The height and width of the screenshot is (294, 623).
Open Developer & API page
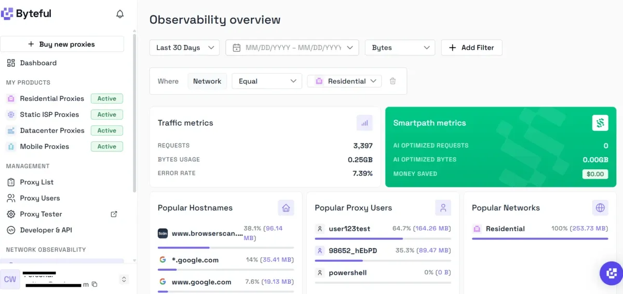[46, 230]
